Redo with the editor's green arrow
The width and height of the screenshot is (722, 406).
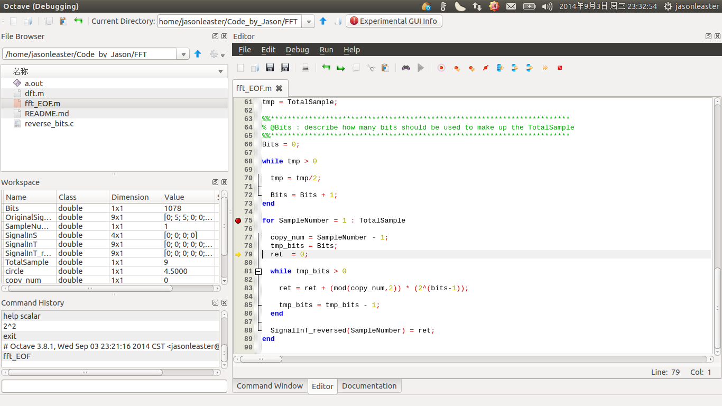[x=340, y=68]
